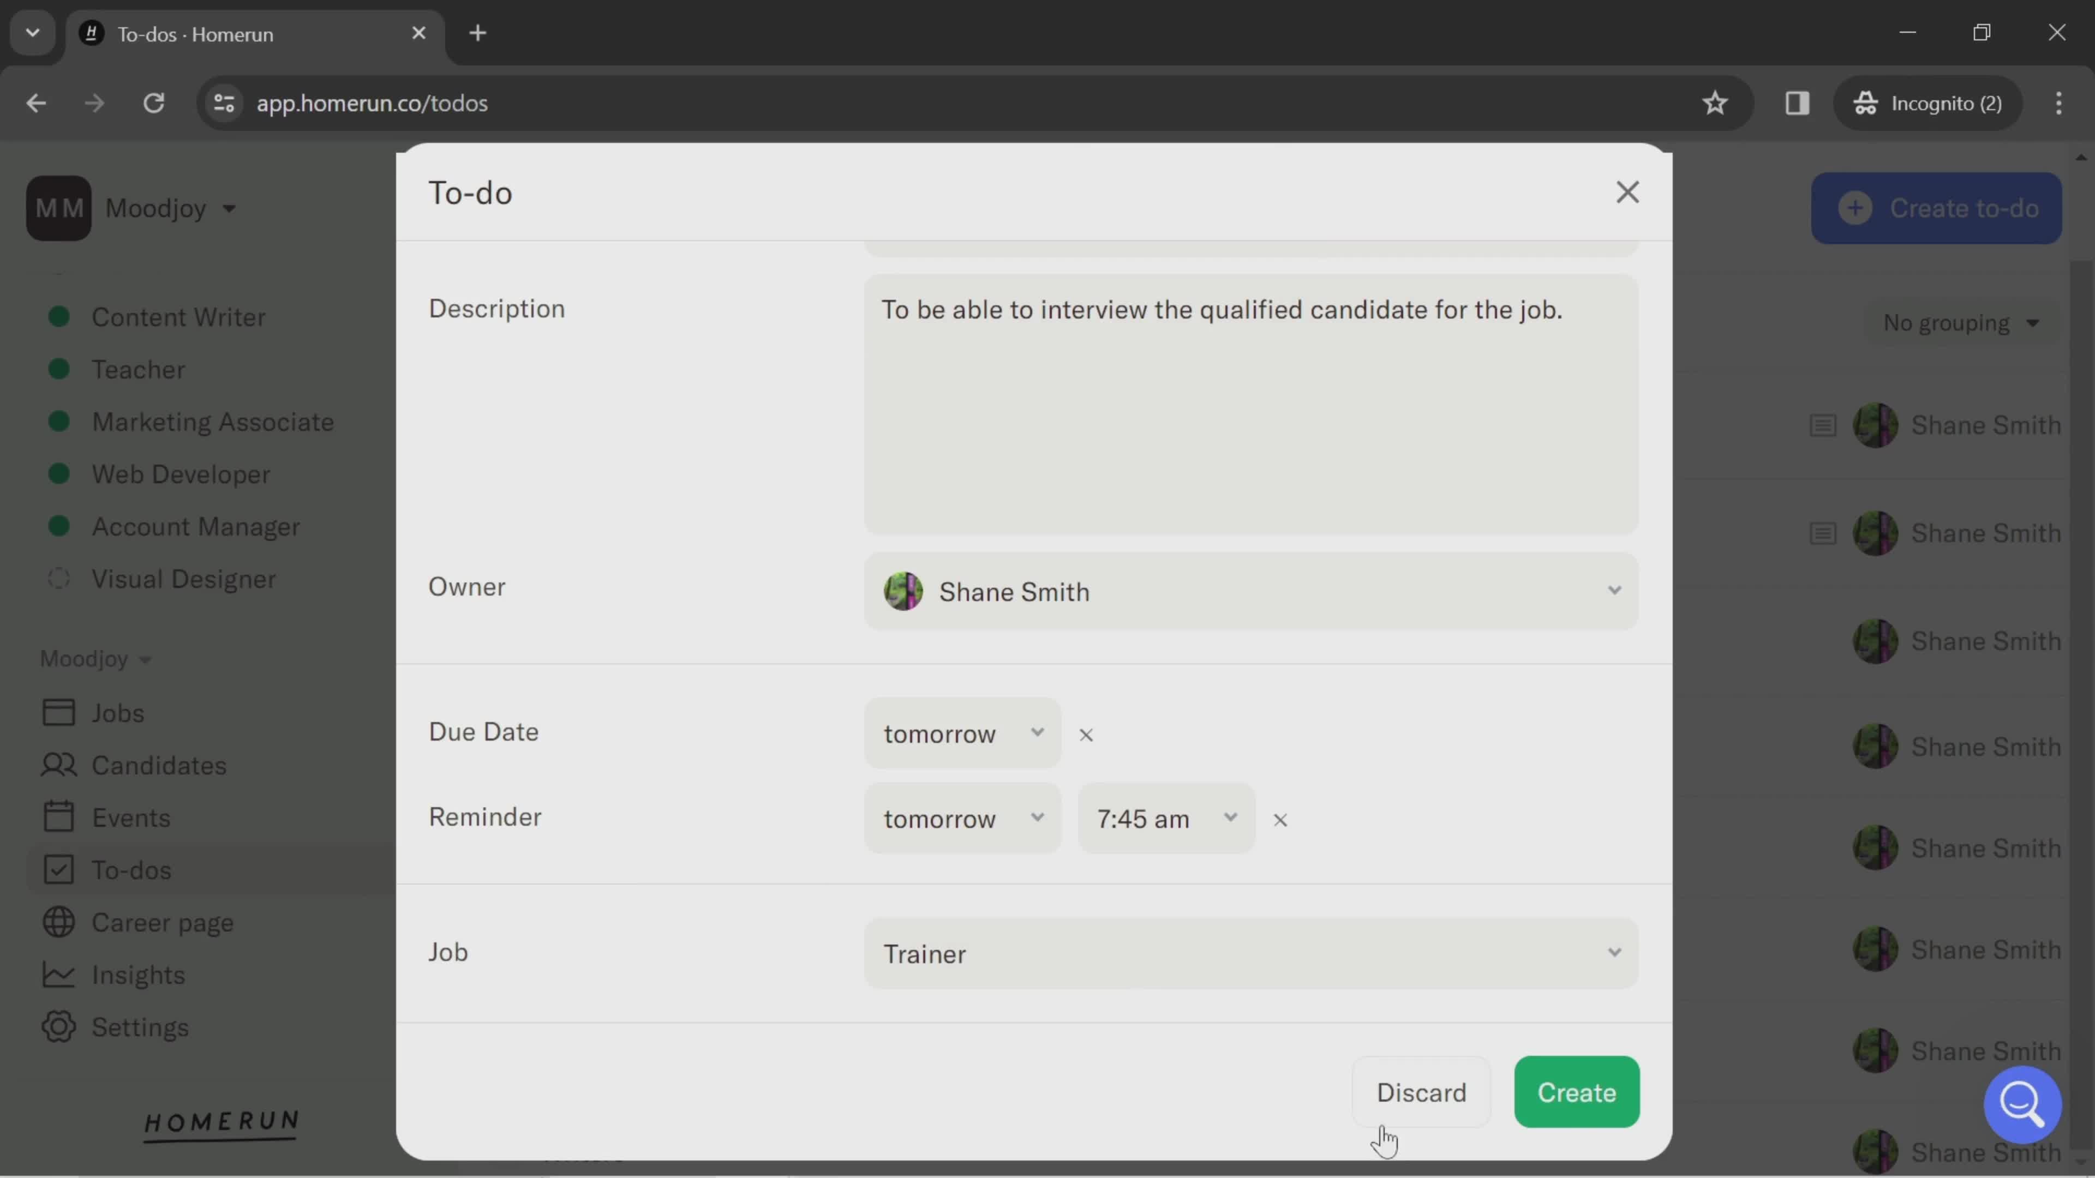Image resolution: width=2095 pixels, height=1178 pixels.
Task: Click the To-dos checkbox icon
Action: [x=58, y=870]
